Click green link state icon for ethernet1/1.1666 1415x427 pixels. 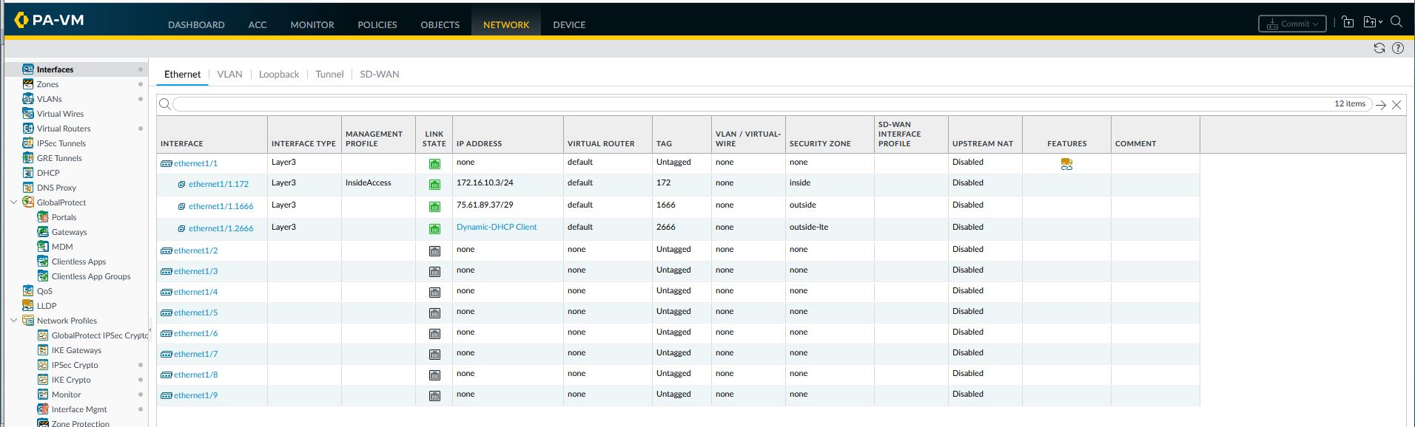[x=434, y=207]
